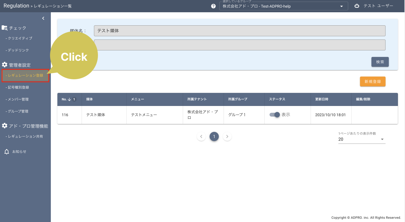Open the お知らせ notifications bell icon

click(x=7, y=151)
